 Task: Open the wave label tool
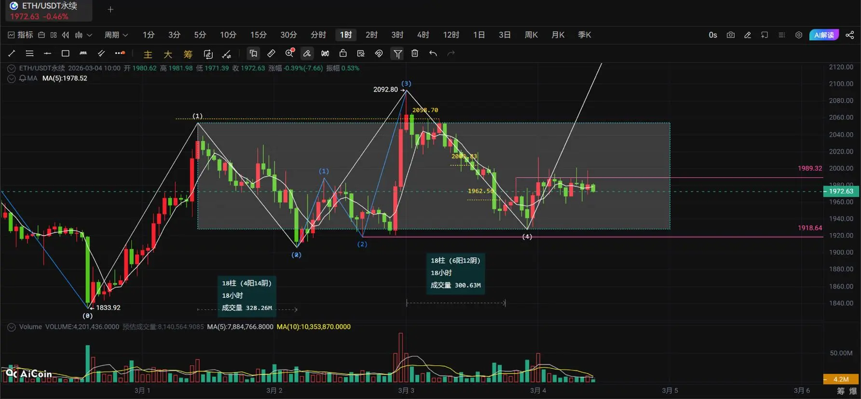83,53
